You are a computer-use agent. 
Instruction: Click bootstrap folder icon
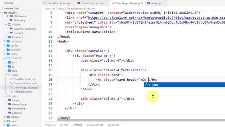[x=8, y=41]
